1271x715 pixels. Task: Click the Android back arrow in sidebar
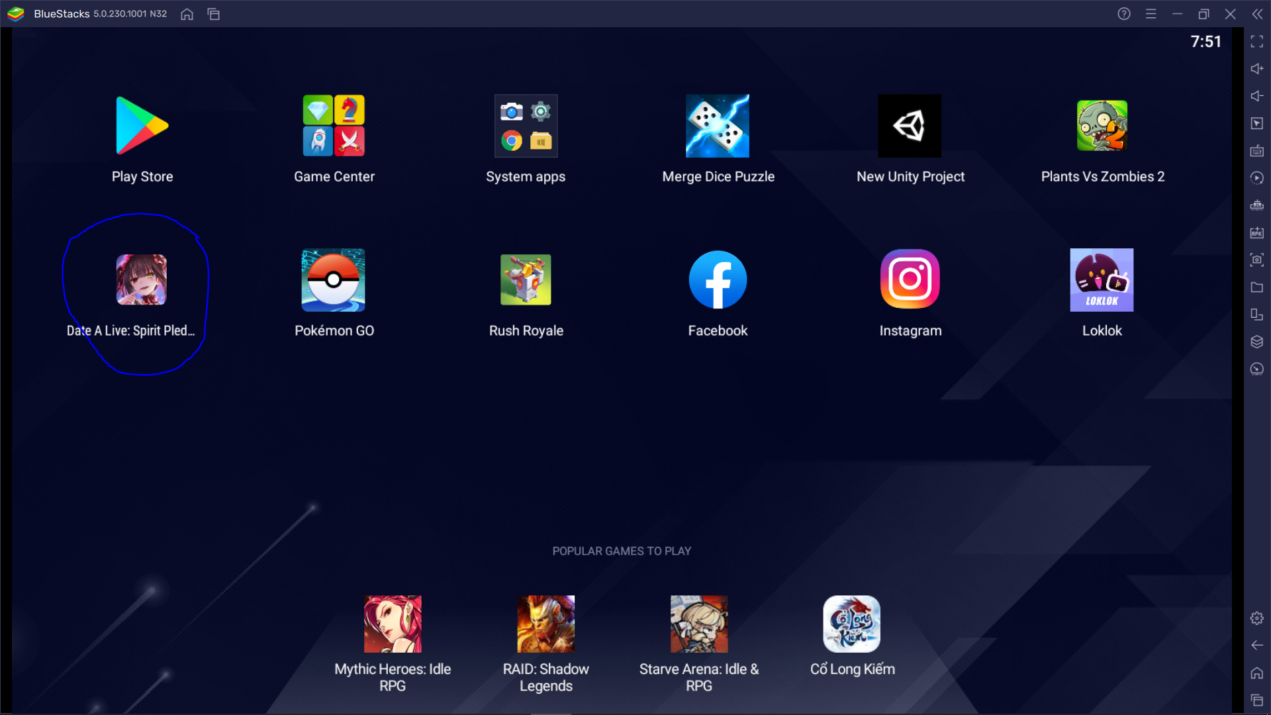(x=1257, y=645)
